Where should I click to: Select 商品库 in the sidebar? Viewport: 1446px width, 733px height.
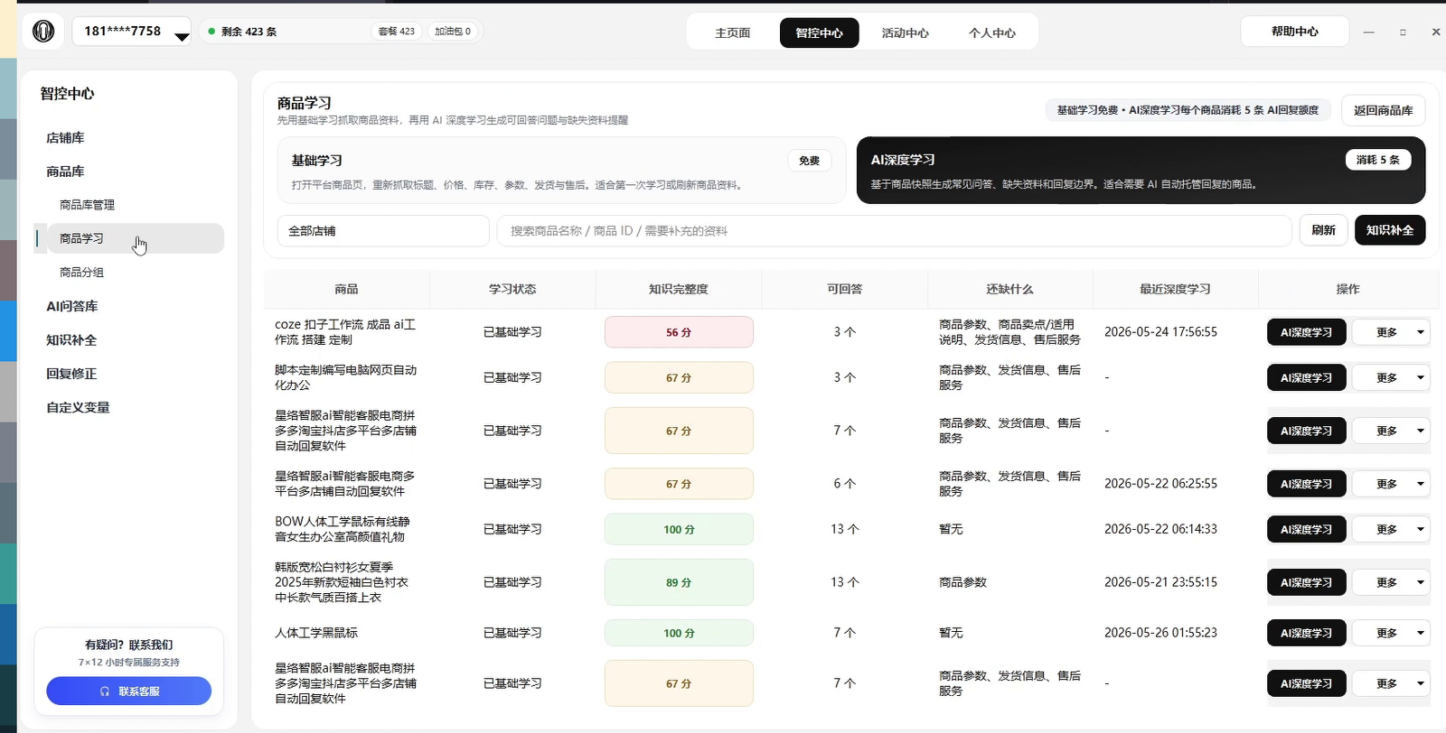click(x=65, y=172)
